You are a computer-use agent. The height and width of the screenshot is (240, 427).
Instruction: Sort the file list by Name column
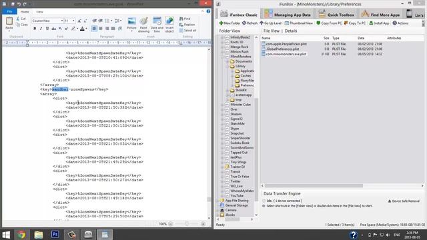[x=266, y=38]
